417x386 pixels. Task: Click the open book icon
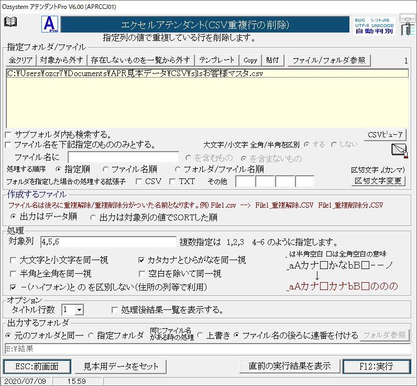click(10, 22)
